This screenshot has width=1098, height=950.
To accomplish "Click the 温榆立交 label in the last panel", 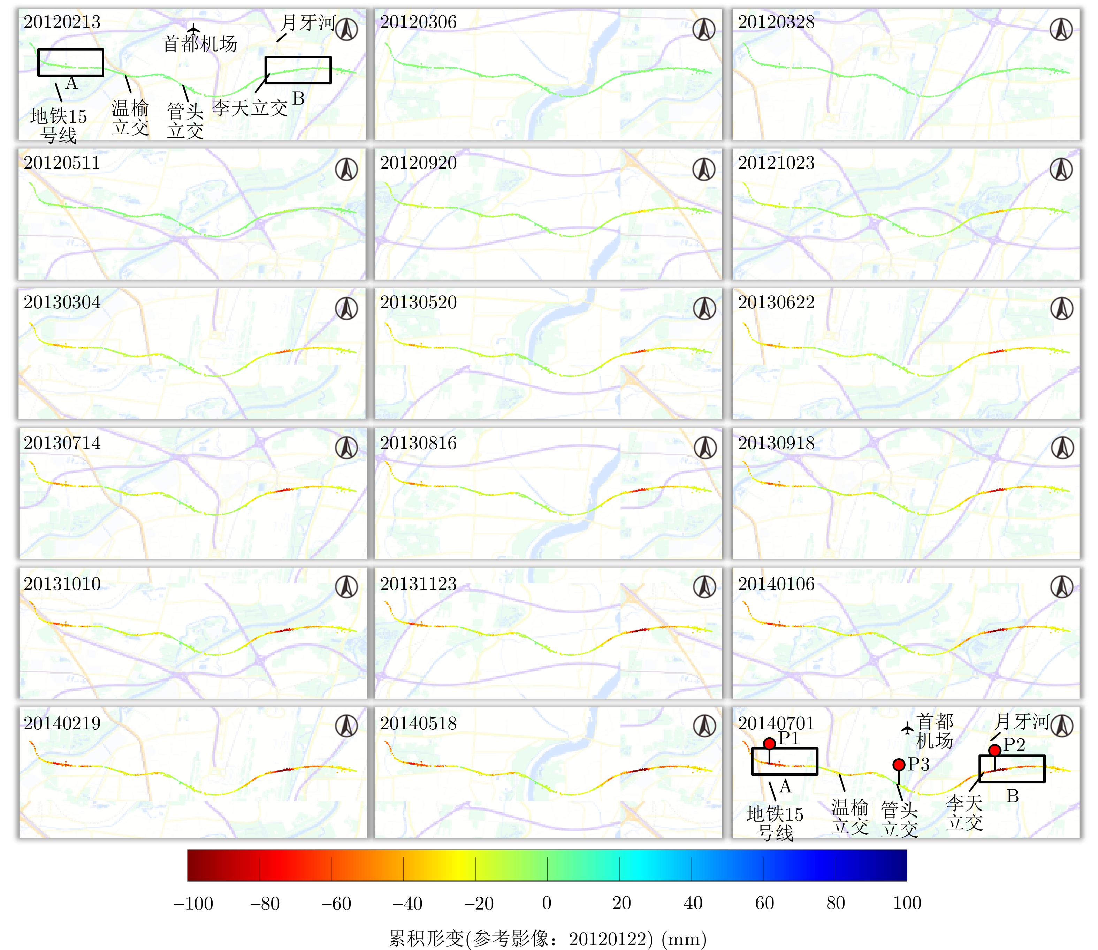I will 849,817.
